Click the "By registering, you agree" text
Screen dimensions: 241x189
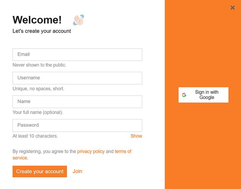pyautogui.click(x=44, y=152)
